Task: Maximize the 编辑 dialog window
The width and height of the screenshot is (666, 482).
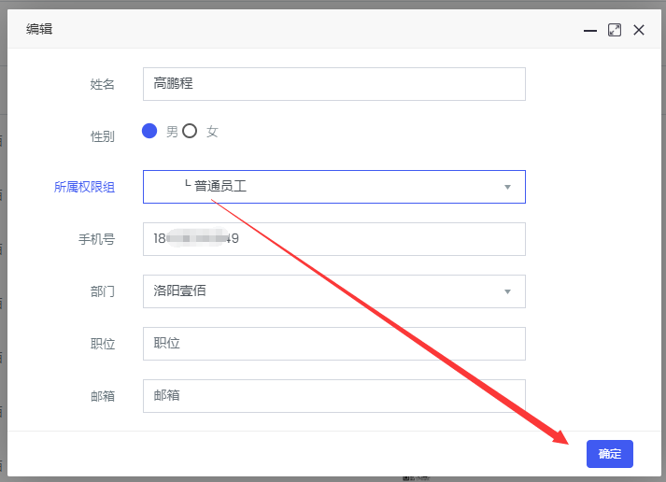Action: [x=615, y=30]
